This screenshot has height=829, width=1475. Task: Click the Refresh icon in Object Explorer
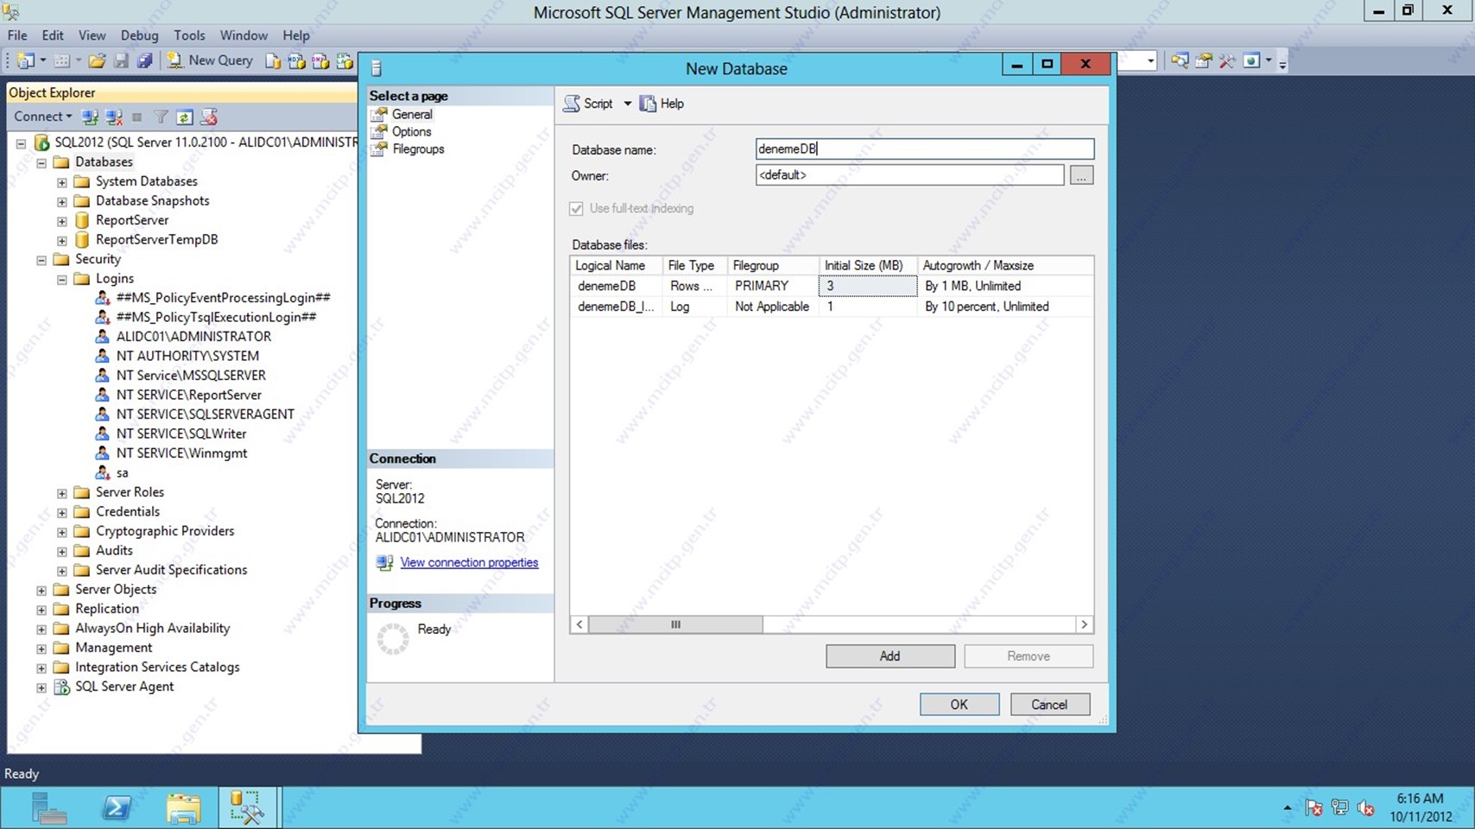tap(184, 117)
